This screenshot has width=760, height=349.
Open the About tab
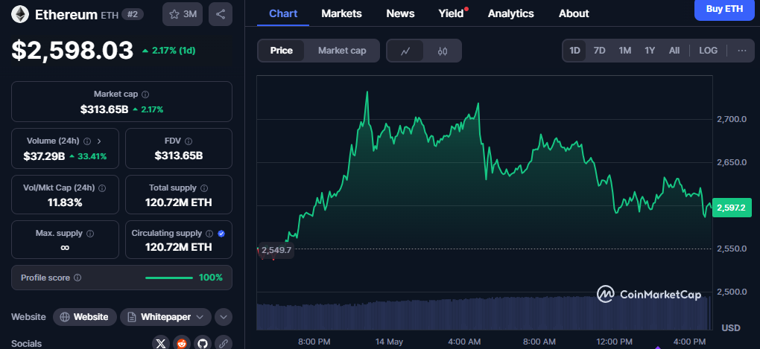[574, 13]
